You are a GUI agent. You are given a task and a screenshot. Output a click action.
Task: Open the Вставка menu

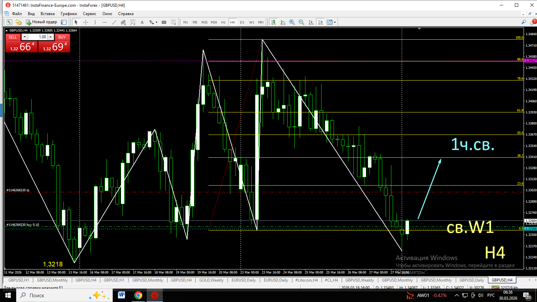tap(48, 14)
